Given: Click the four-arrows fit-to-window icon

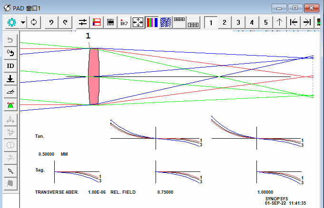Looking at the screenshot, I should pyautogui.click(x=138, y=22).
